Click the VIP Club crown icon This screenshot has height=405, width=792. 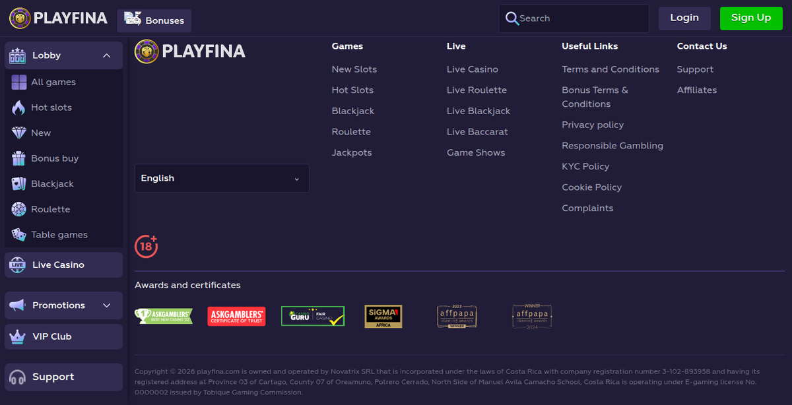tap(17, 337)
